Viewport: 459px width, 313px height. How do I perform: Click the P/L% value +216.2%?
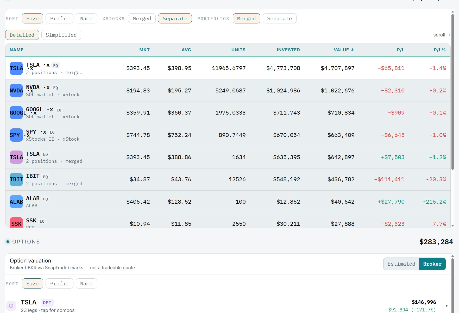coord(434,202)
